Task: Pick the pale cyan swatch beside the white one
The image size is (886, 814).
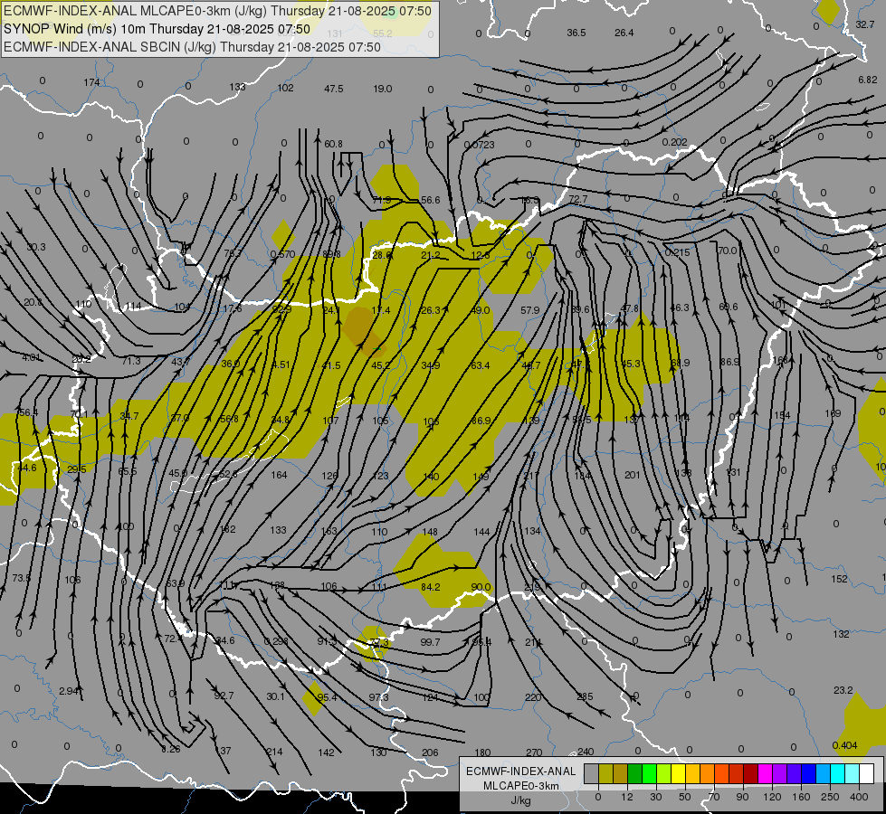Action: coord(853,773)
